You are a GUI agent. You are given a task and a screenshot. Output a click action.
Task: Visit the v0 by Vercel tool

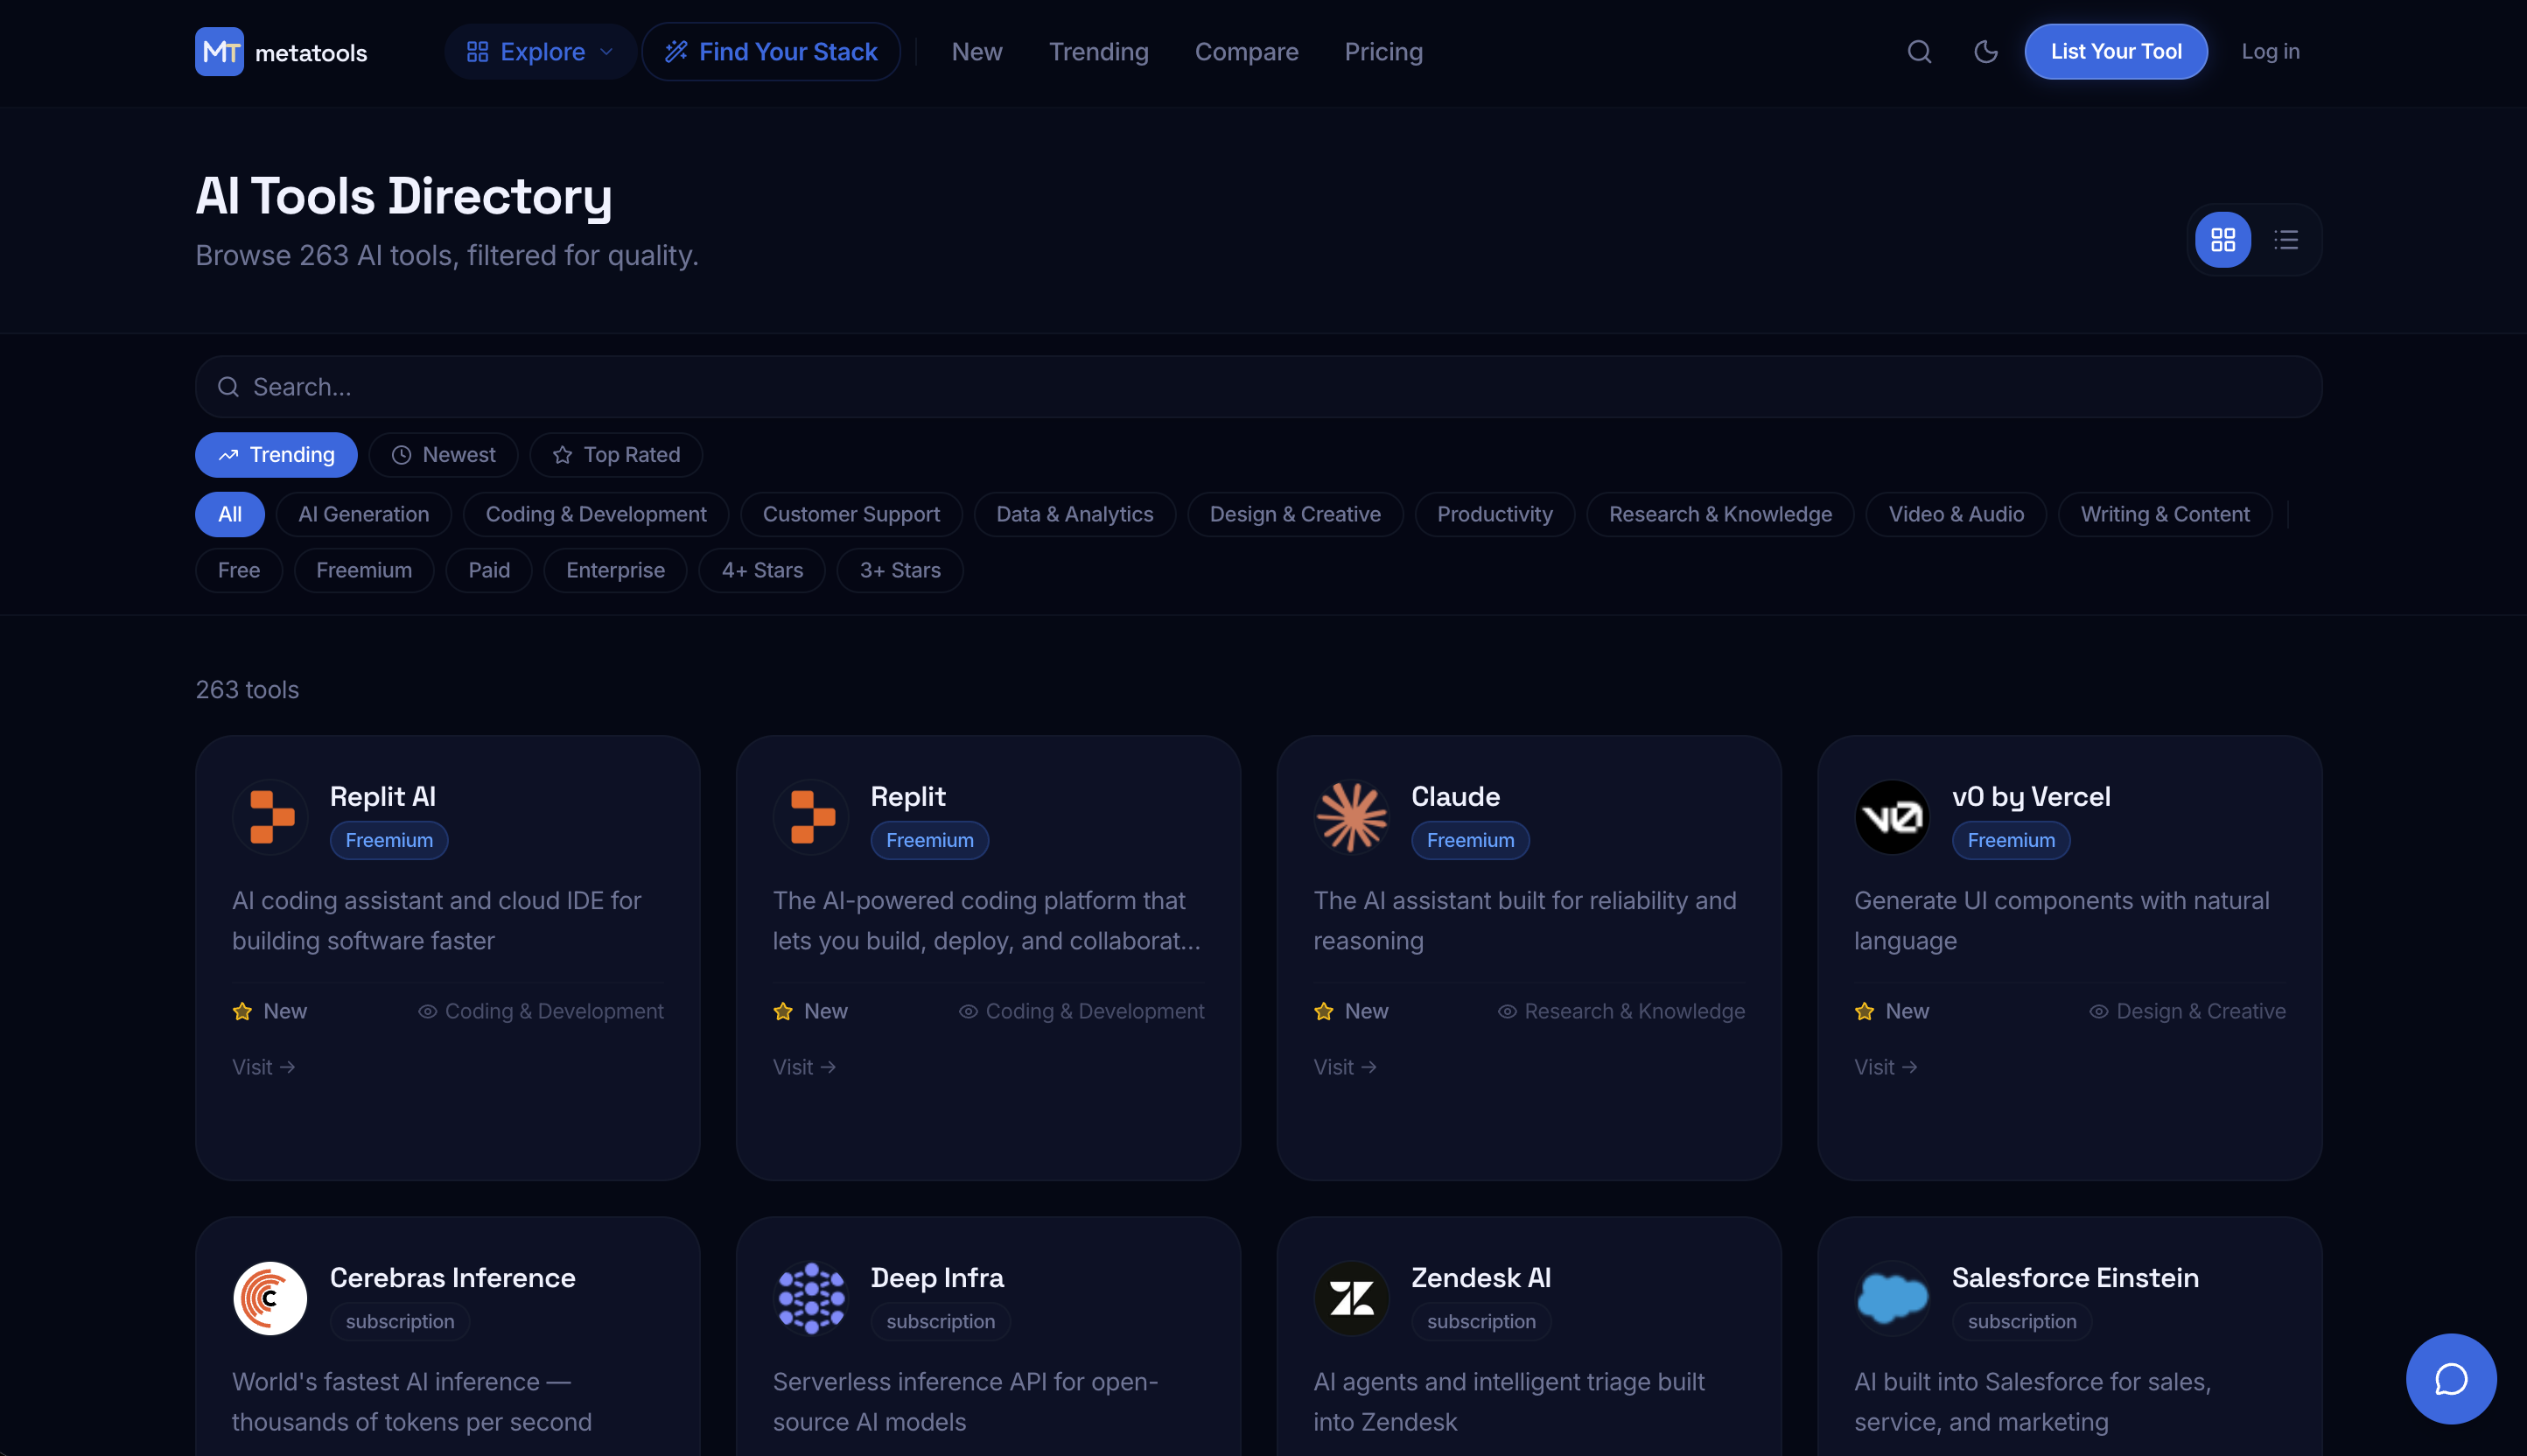tap(1884, 1066)
